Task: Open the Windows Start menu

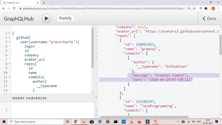Action: pyautogui.click(x=4, y=122)
